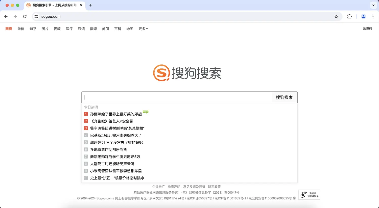
Task: Reload the Sogou page
Action: coord(25,16)
